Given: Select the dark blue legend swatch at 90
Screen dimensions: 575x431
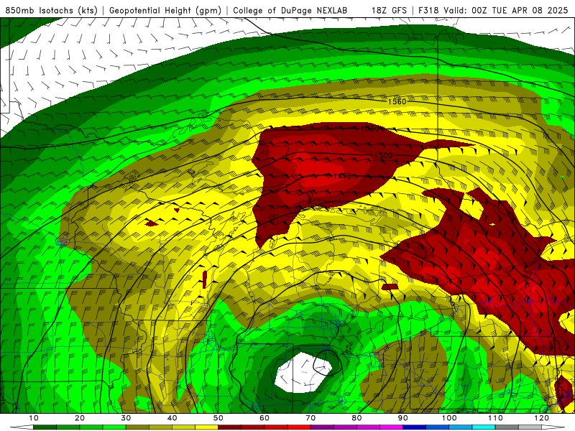Looking at the screenshot, I should pos(415,427).
